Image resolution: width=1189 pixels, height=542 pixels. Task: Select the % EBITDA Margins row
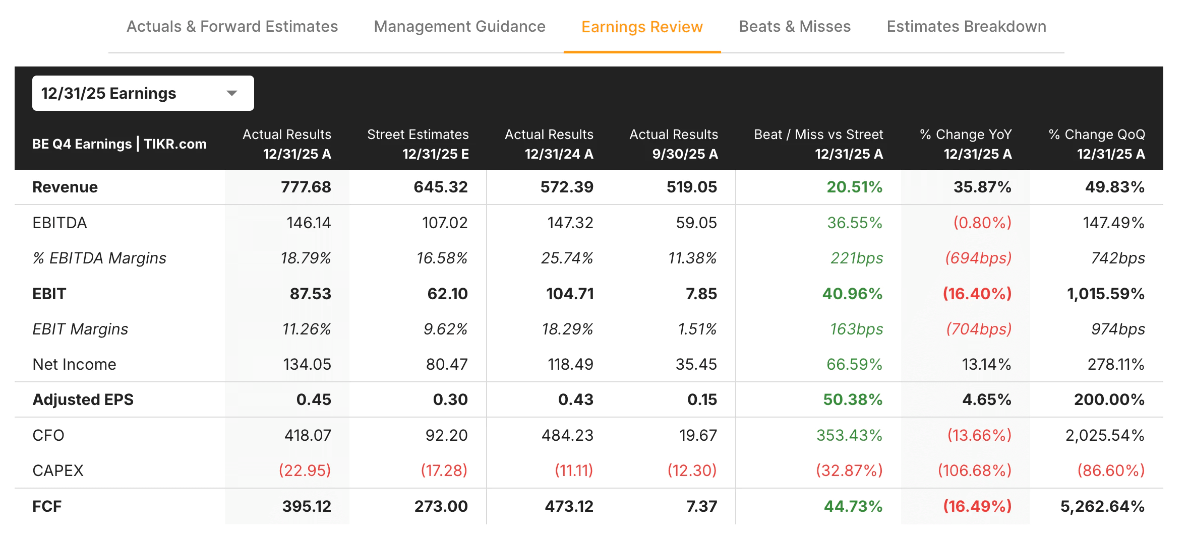pos(99,258)
